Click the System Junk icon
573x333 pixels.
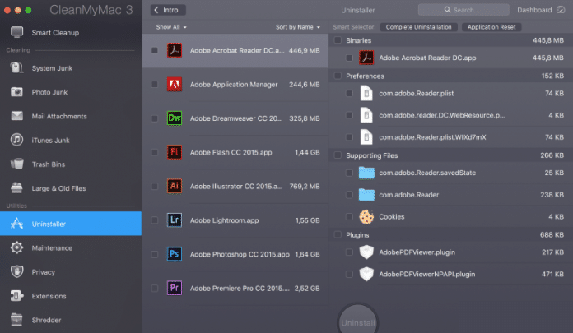click(x=16, y=68)
